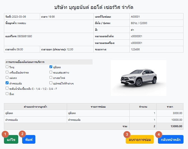
Task: Uncheck the คู่มือรถ checkbox
Action: coord(51,67)
